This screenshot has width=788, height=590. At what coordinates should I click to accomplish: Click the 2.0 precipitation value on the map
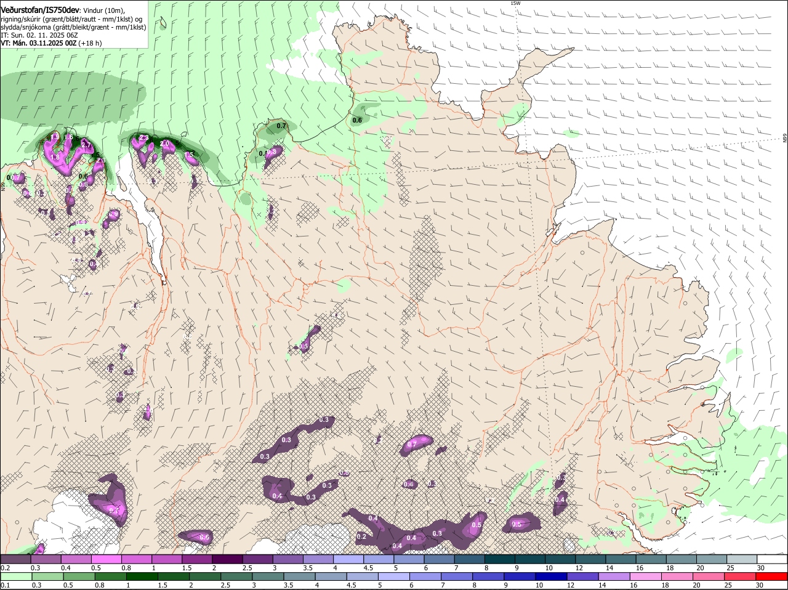[165, 143]
